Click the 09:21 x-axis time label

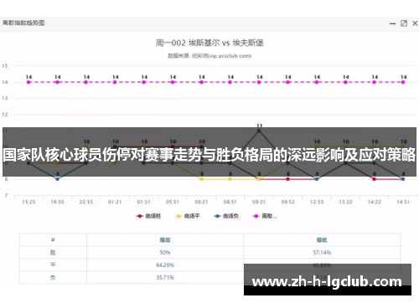click(x=259, y=202)
